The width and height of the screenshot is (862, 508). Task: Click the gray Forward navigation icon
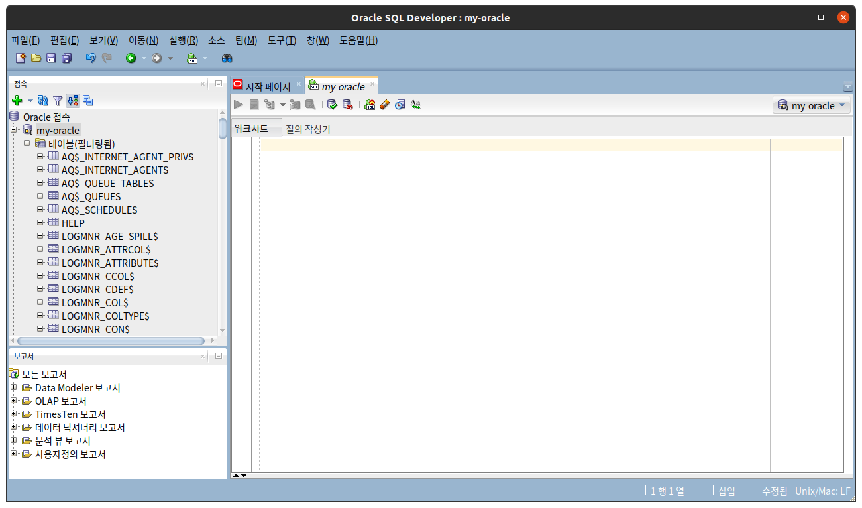click(x=156, y=58)
